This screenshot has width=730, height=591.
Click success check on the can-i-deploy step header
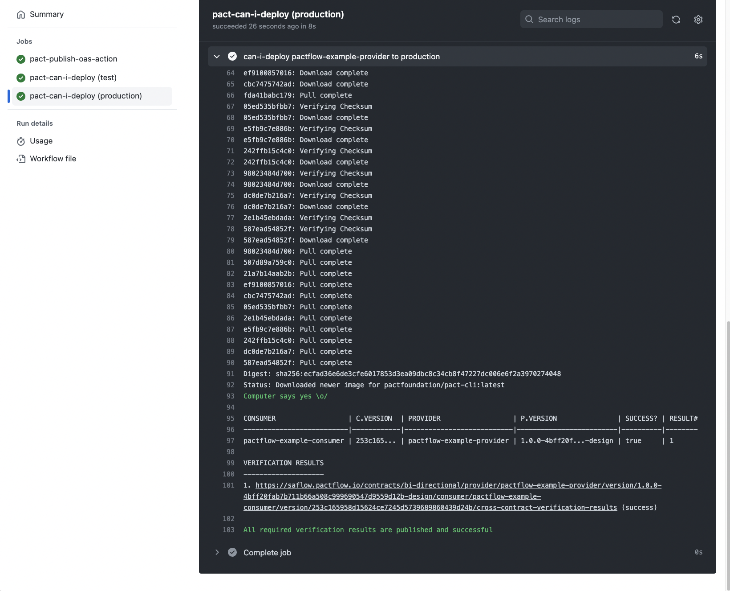coord(232,56)
